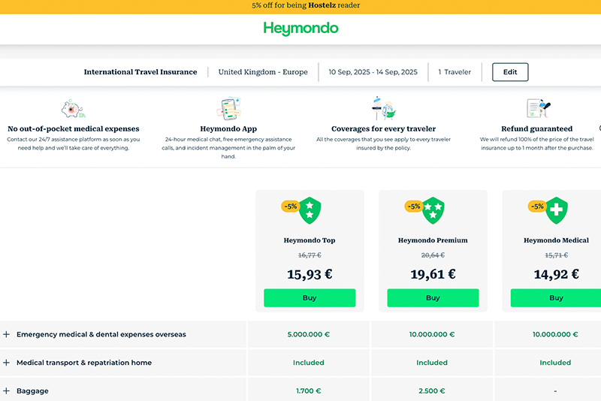The height and width of the screenshot is (401, 601).
Task: Click the -5% badge on Heymondo Top
Action: (291, 207)
